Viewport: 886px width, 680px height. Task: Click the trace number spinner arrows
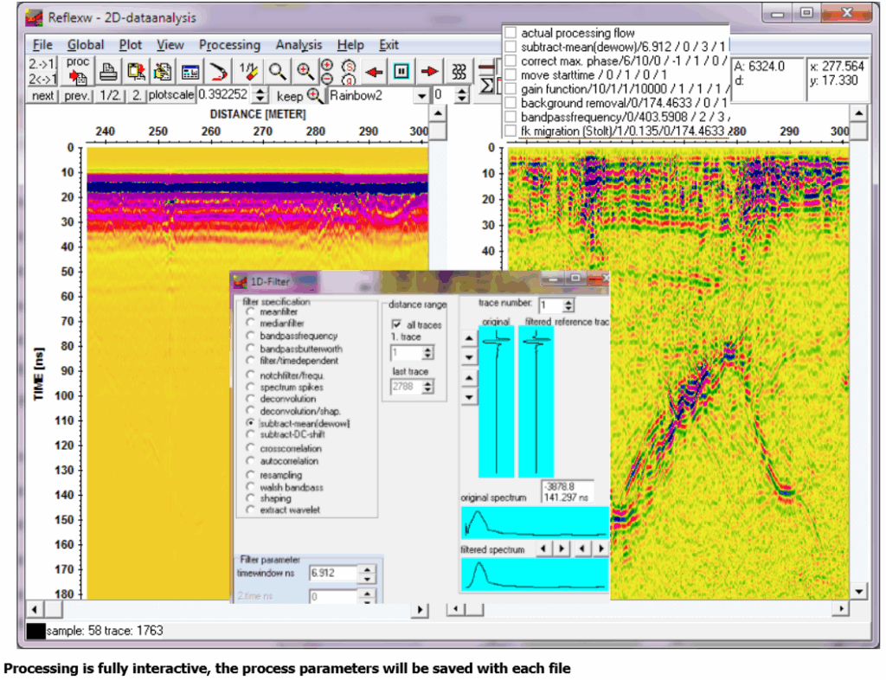tap(568, 305)
